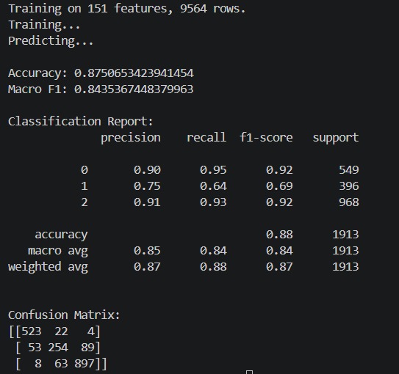The image size is (399, 374).
Task: Click the Macro F1 value 0.8435367448379963
Action: pos(134,89)
